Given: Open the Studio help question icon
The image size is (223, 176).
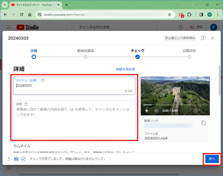Looking at the screenshot, I should [180, 27].
